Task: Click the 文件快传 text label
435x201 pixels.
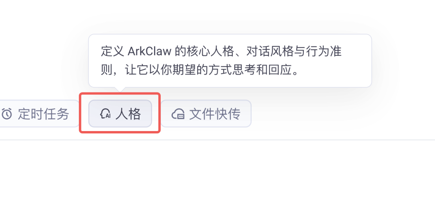Action: pyautogui.click(x=215, y=114)
